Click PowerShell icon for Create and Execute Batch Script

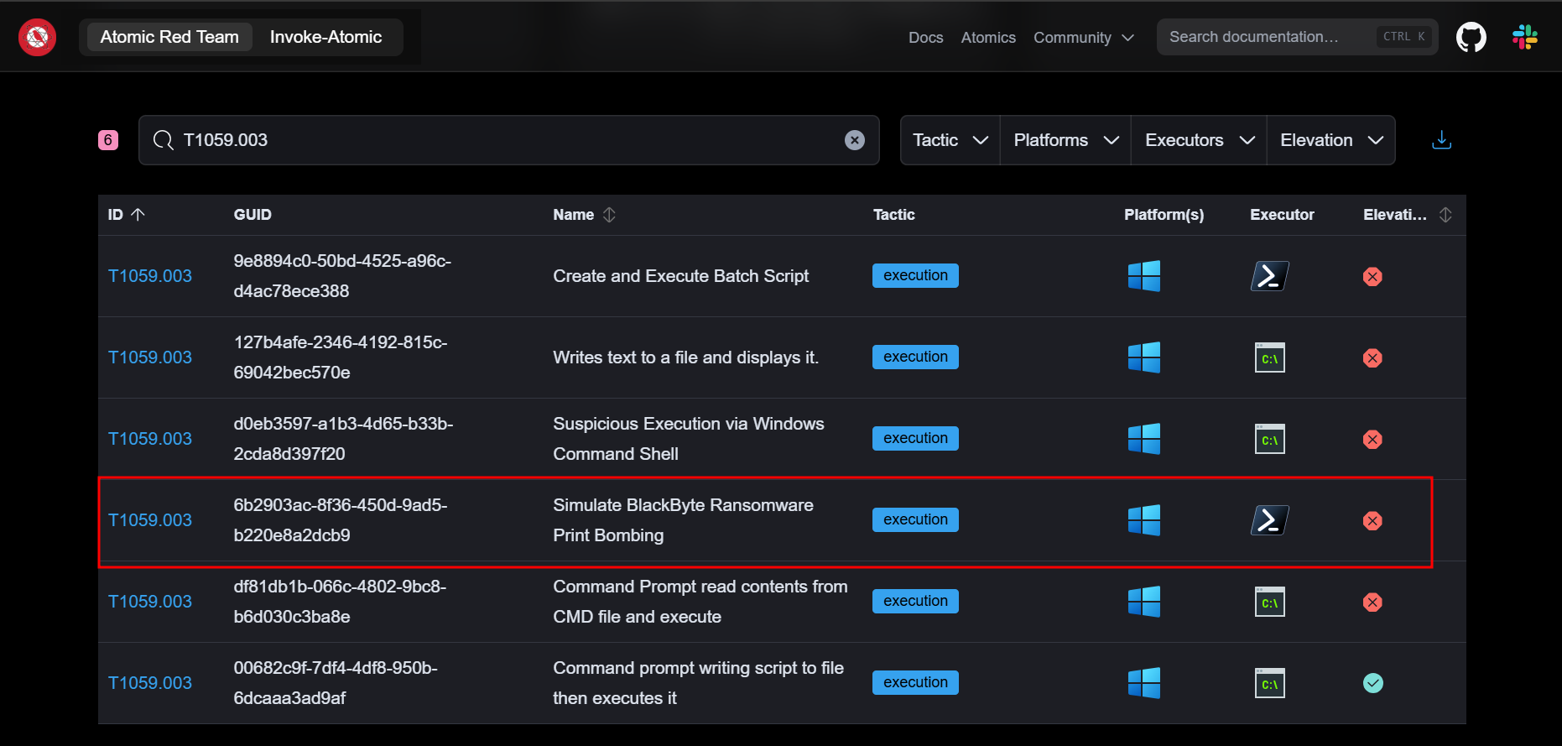1269,276
